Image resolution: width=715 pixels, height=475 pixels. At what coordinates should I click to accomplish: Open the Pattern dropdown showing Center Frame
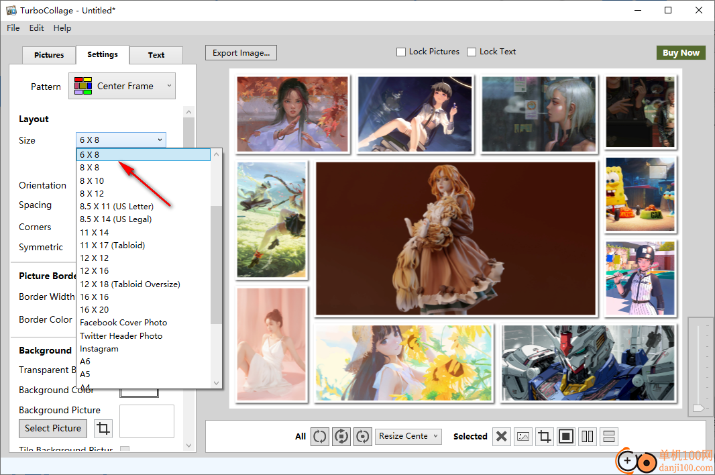122,86
